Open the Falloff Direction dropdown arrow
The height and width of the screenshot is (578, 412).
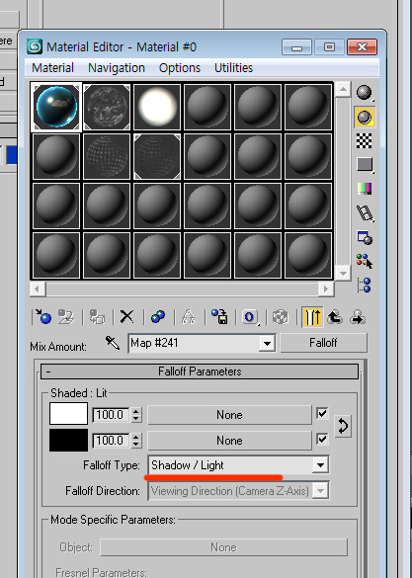pos(320,491)
